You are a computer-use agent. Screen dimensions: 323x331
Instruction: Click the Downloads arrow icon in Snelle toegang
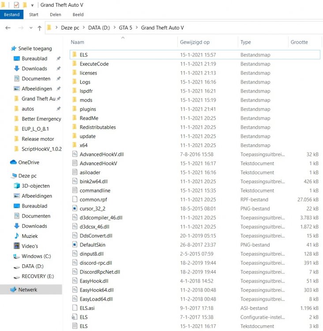16,68
